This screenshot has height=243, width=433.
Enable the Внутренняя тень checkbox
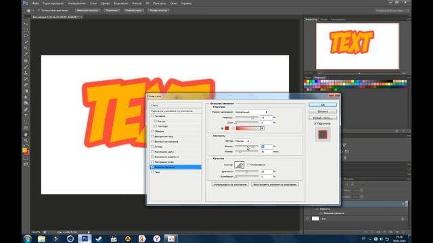click(x=152, y=136)
